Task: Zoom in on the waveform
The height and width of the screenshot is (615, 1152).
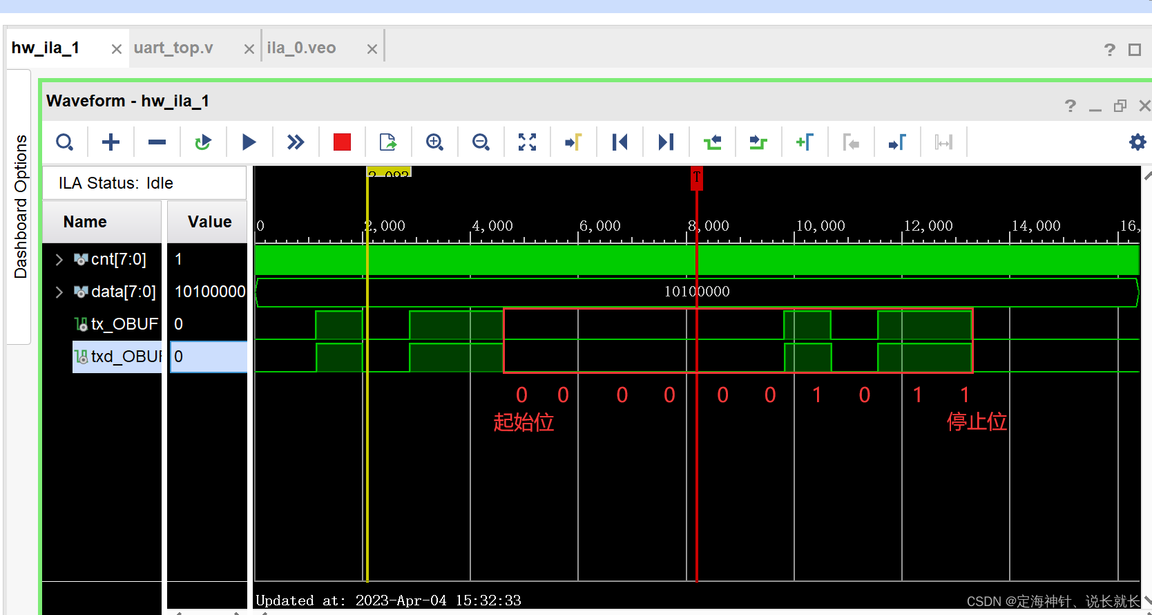Action: 434,142
